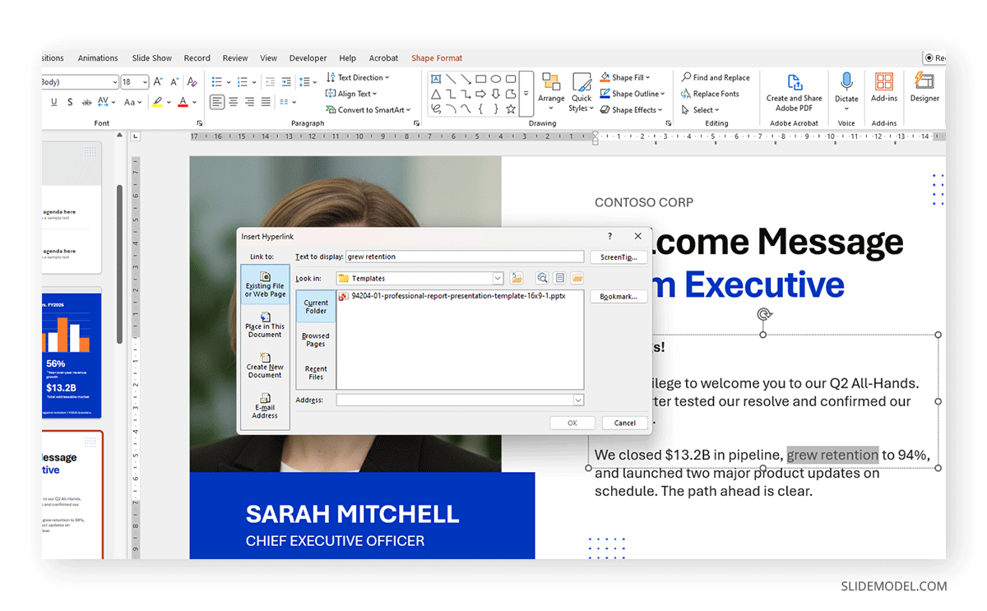987x611 pixels.
Task: Click Increase Font Size icon
Action: tap(160, 81)
